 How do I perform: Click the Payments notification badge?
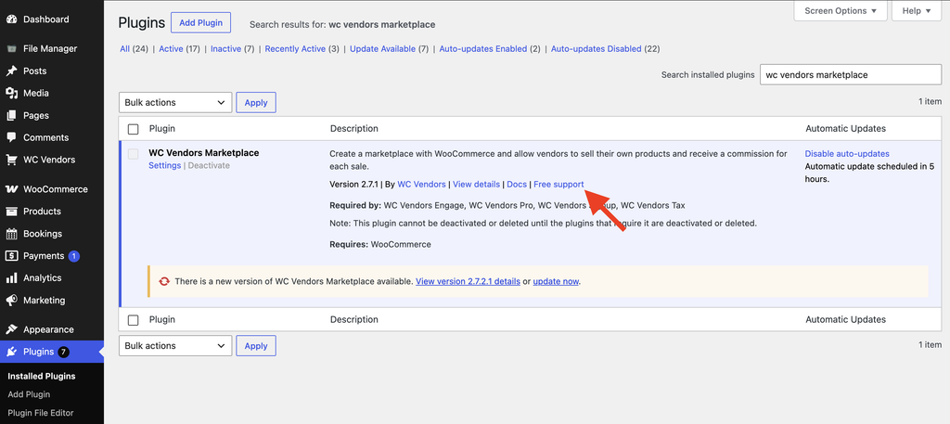74,256
